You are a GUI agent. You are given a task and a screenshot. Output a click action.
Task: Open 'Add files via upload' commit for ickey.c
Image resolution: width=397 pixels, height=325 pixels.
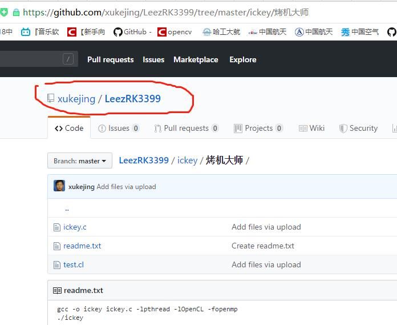(x=266, y=227)
